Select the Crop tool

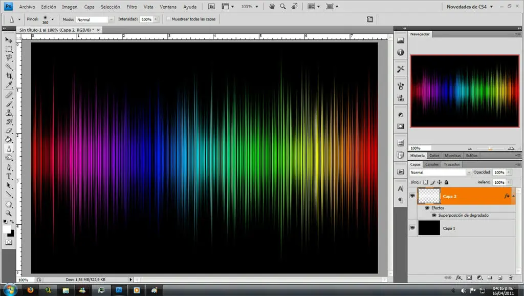[9, 76]
